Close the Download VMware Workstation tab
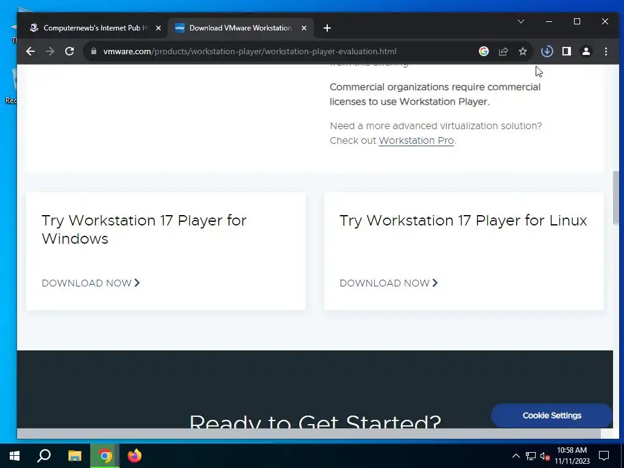 (x=304, y=28)
